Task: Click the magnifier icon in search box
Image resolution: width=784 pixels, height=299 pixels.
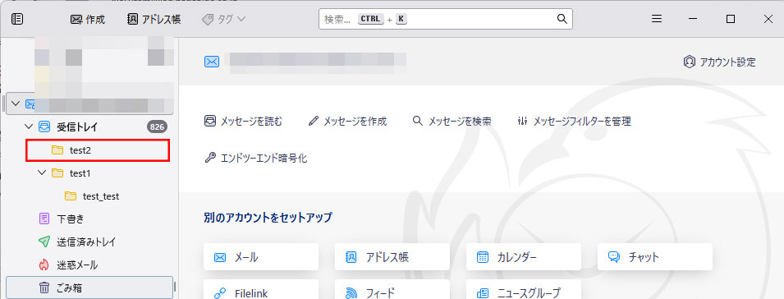Action: click(562, 19)
